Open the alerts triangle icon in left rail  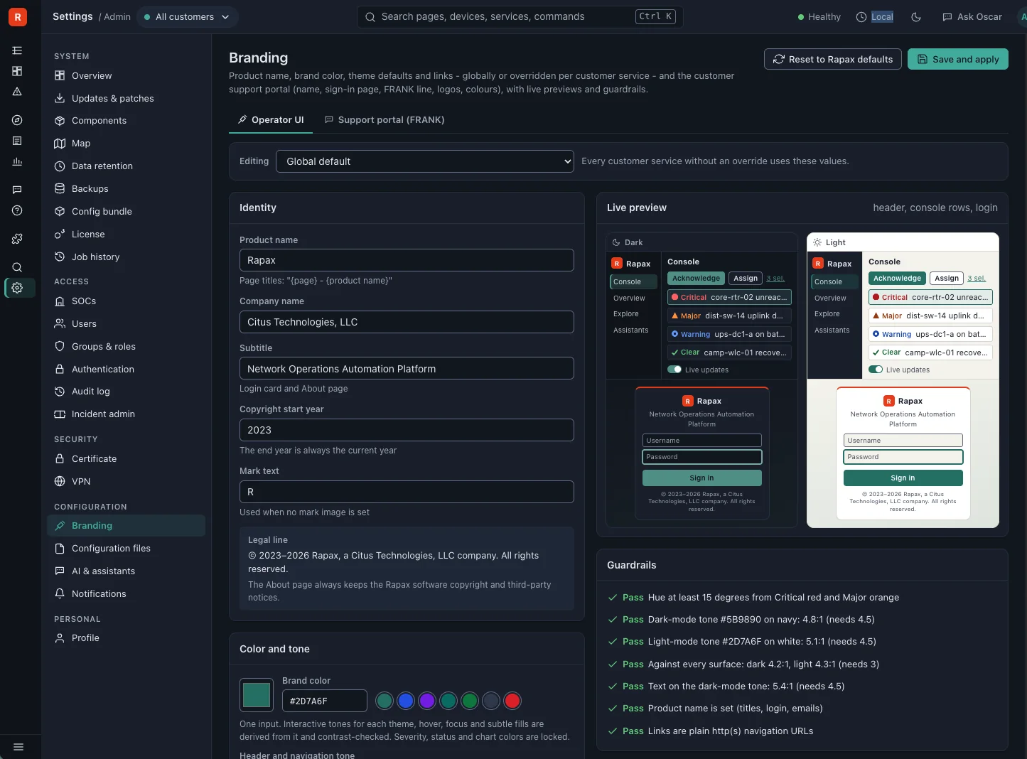click(17, 92)
